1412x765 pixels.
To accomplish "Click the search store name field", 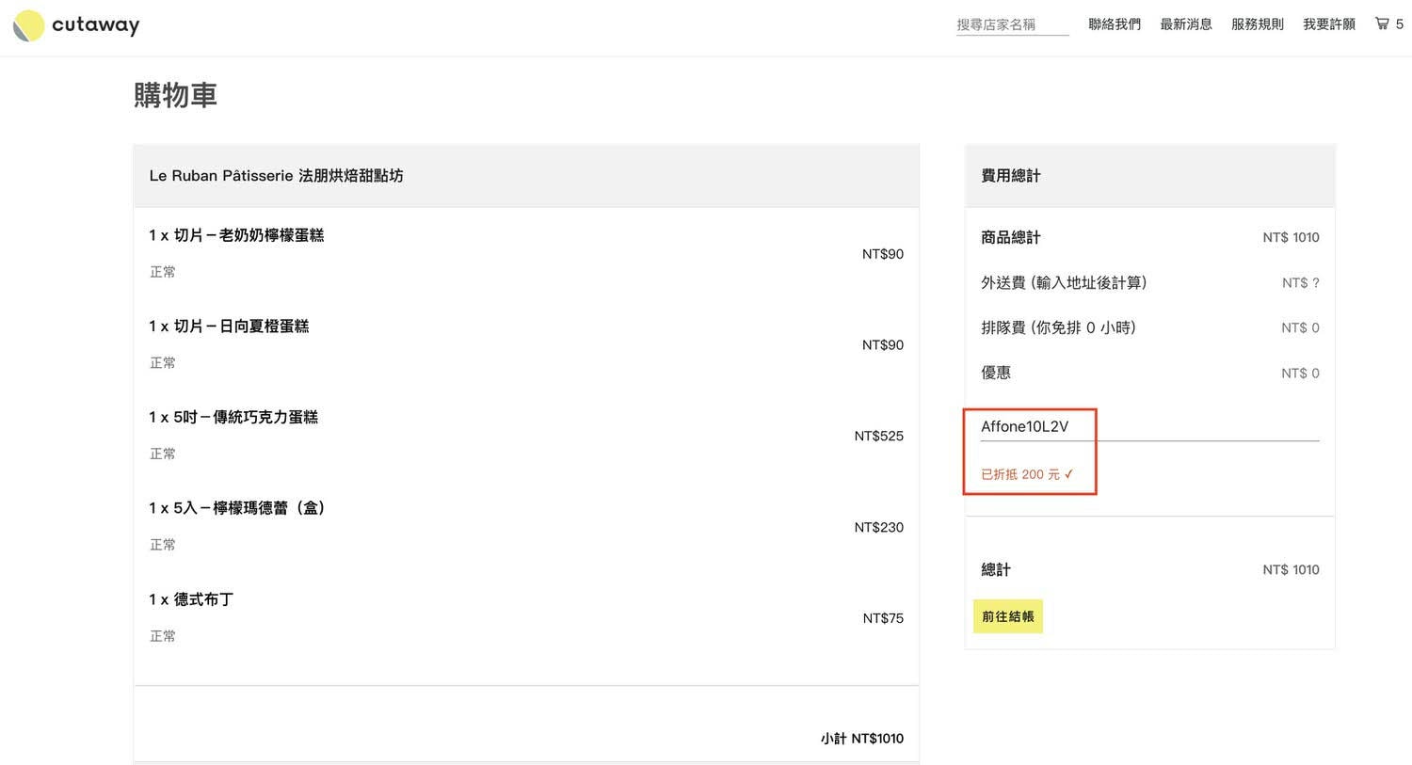I will pyautogui.click(x=1012, y=24).
